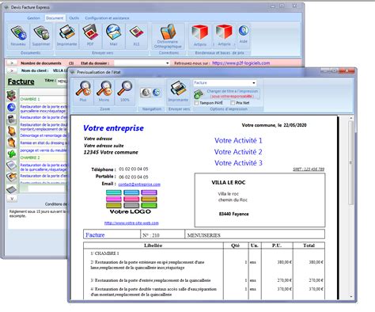Click the preview vertical scrollbar
Viewport: 375px width, 312px height.
pos(350,207)
